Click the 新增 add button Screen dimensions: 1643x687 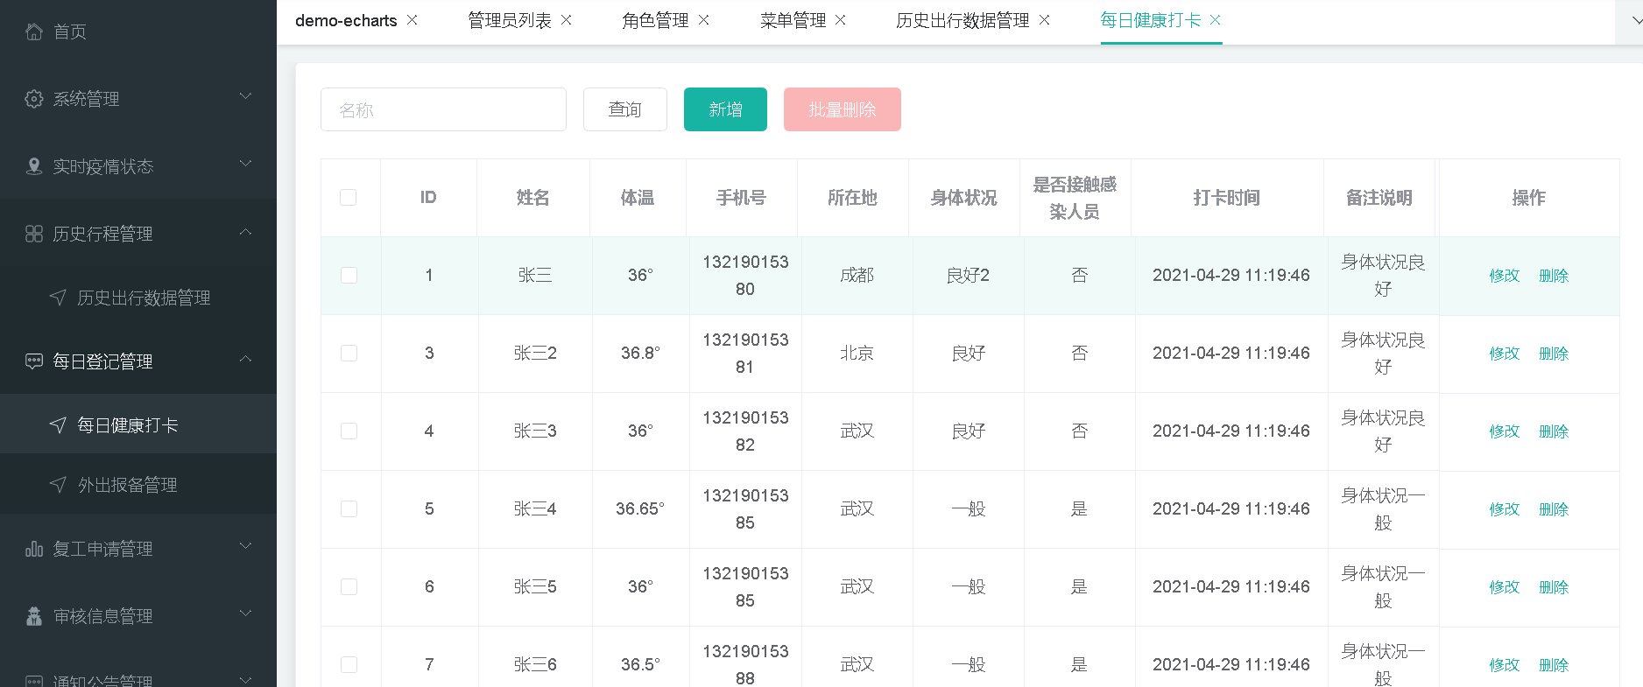pos(725,109)
